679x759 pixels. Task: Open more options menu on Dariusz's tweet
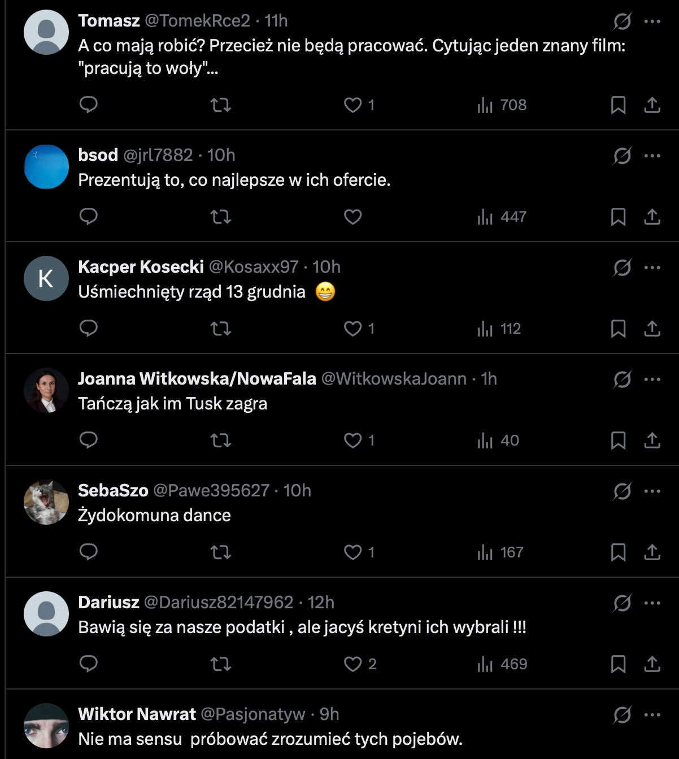coord(652,603)
